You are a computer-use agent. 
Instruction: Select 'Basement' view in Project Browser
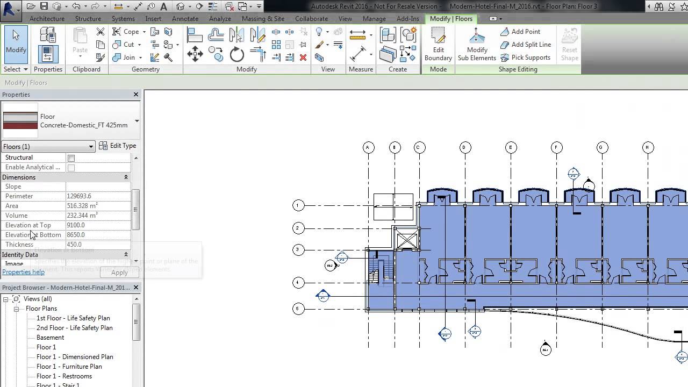50,338
